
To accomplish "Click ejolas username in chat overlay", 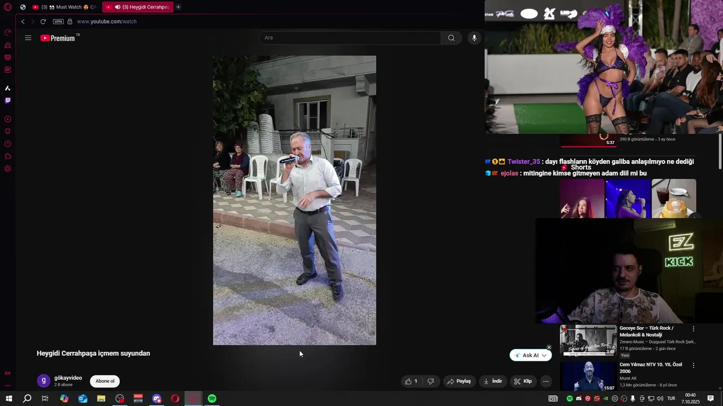I will [x=509, y=174].
